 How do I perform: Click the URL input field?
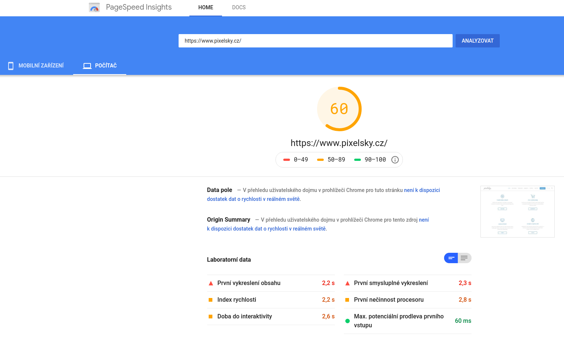pyautogui.click(x=316, y=41)
